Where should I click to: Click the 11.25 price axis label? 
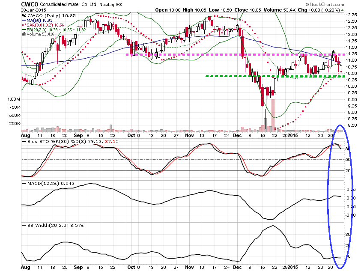351,54
